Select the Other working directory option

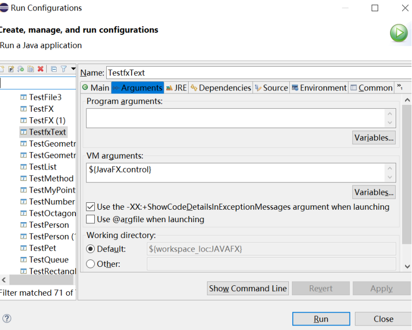[90, 264]
